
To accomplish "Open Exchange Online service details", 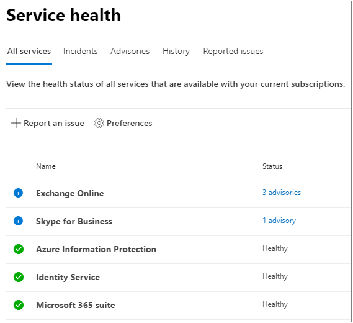I will click(x=70, y=193).
